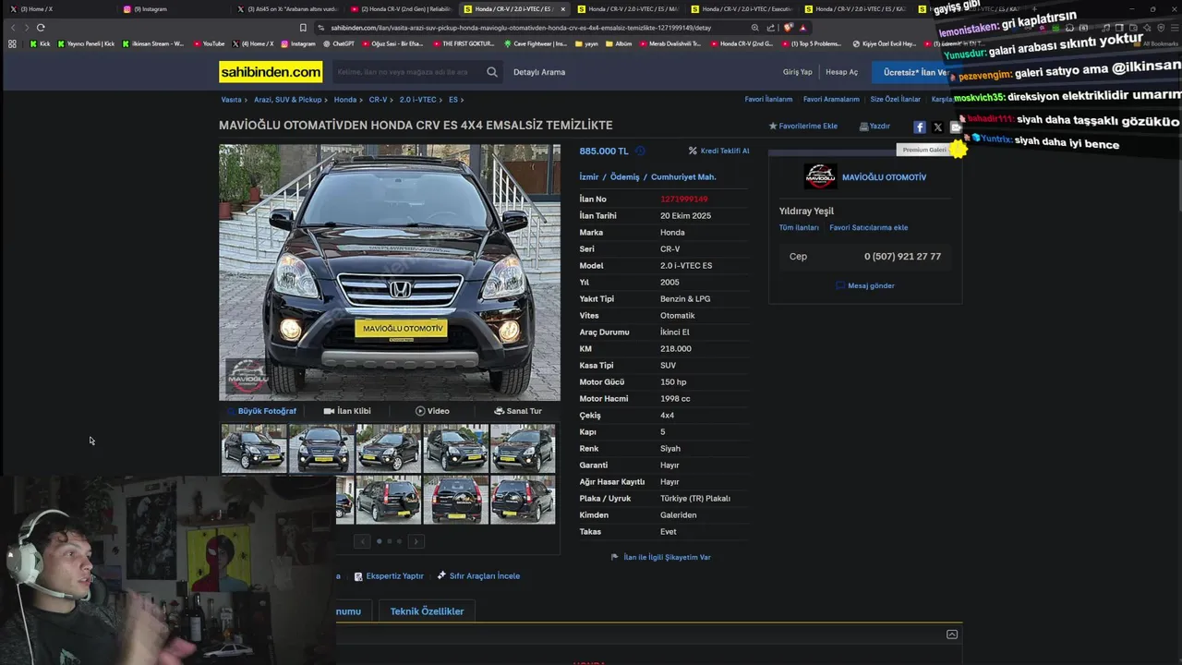This screenshot has height=665, width=1182.
Task: Go to next thumbnail page arrow
Action: point(416,541)
